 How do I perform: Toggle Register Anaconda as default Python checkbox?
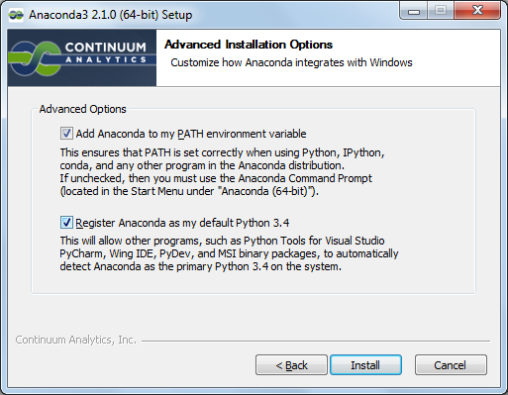(x=66, y=223)
